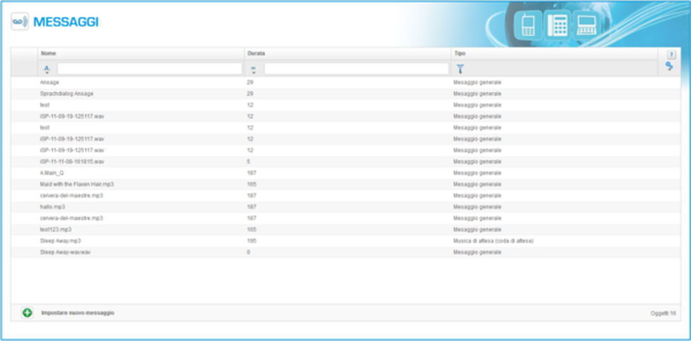
Task: Open the 'A' text match dropdown under Nome
Action: tap(47, 69)
